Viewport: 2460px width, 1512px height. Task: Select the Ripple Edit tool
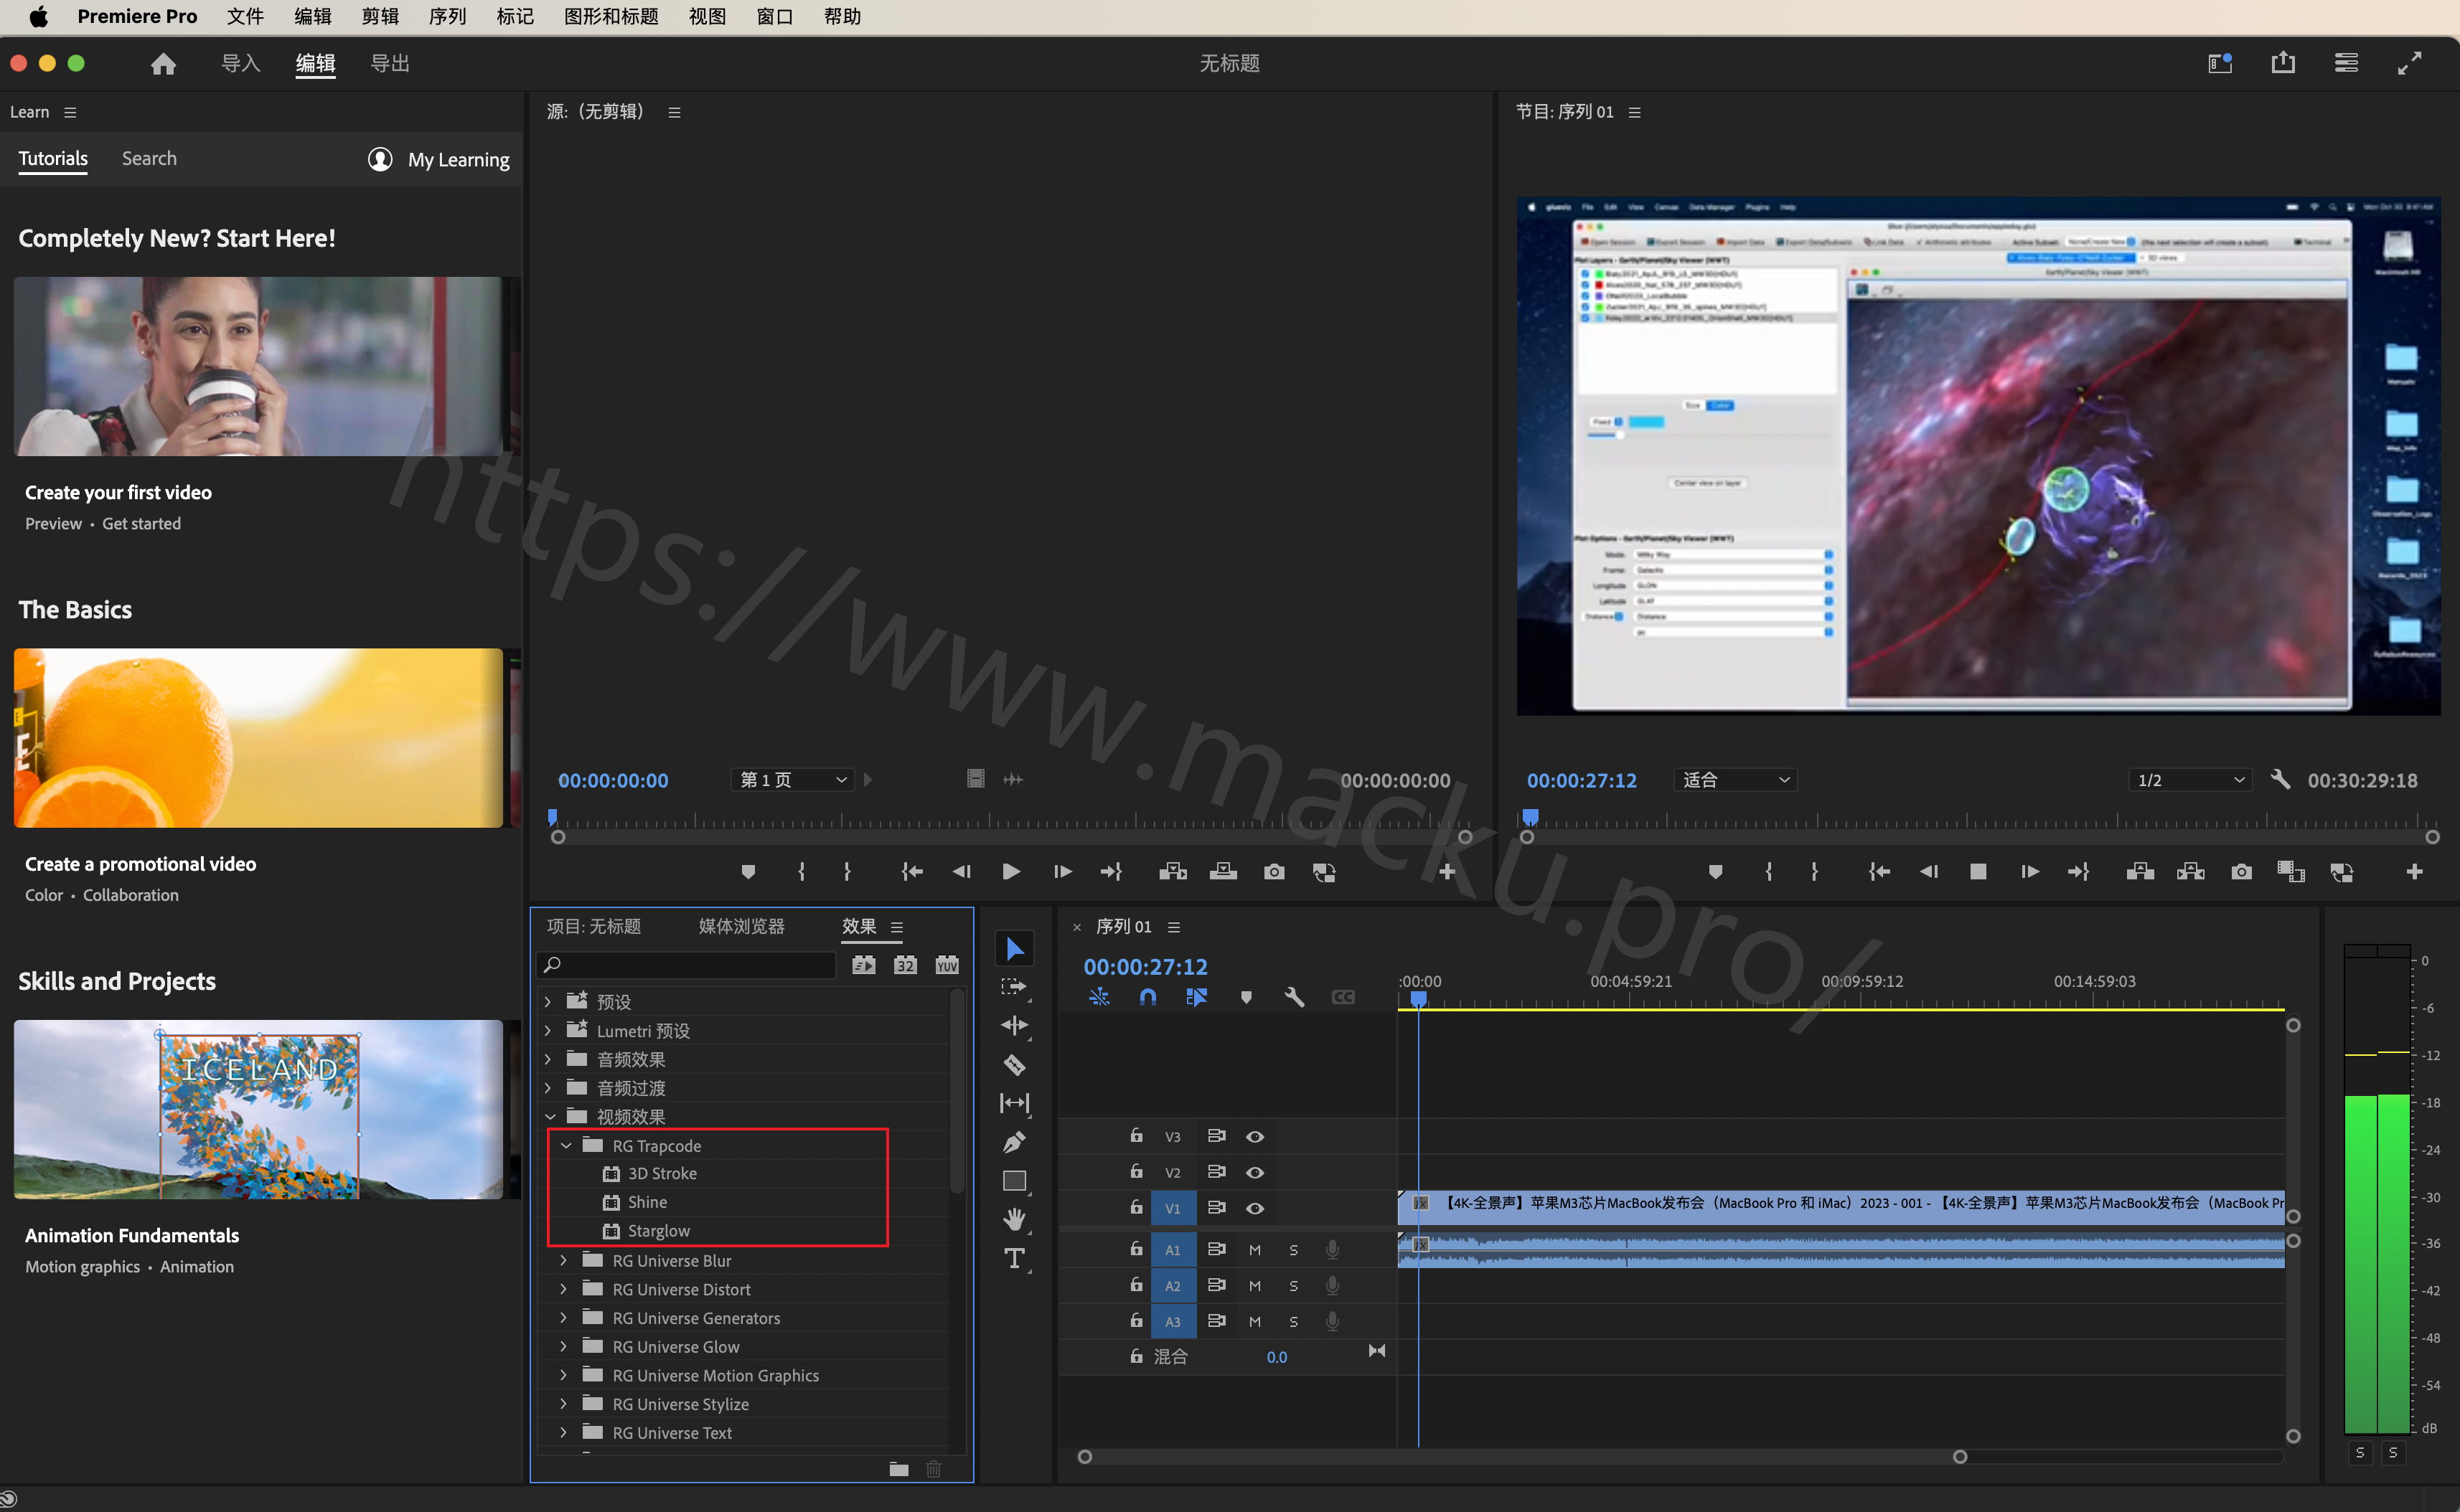[1015, 1026]
